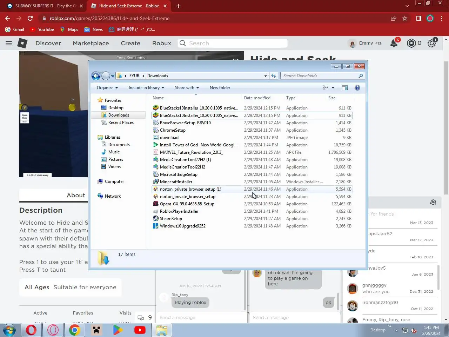Viewport: 449px width, 337px height.
Task: Select Documents library
Action: coord(119,145)
